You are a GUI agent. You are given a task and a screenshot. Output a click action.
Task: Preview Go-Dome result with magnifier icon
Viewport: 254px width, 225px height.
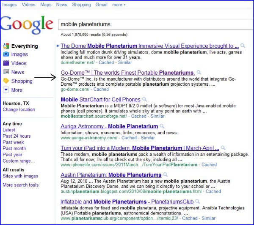pos(199,73)
